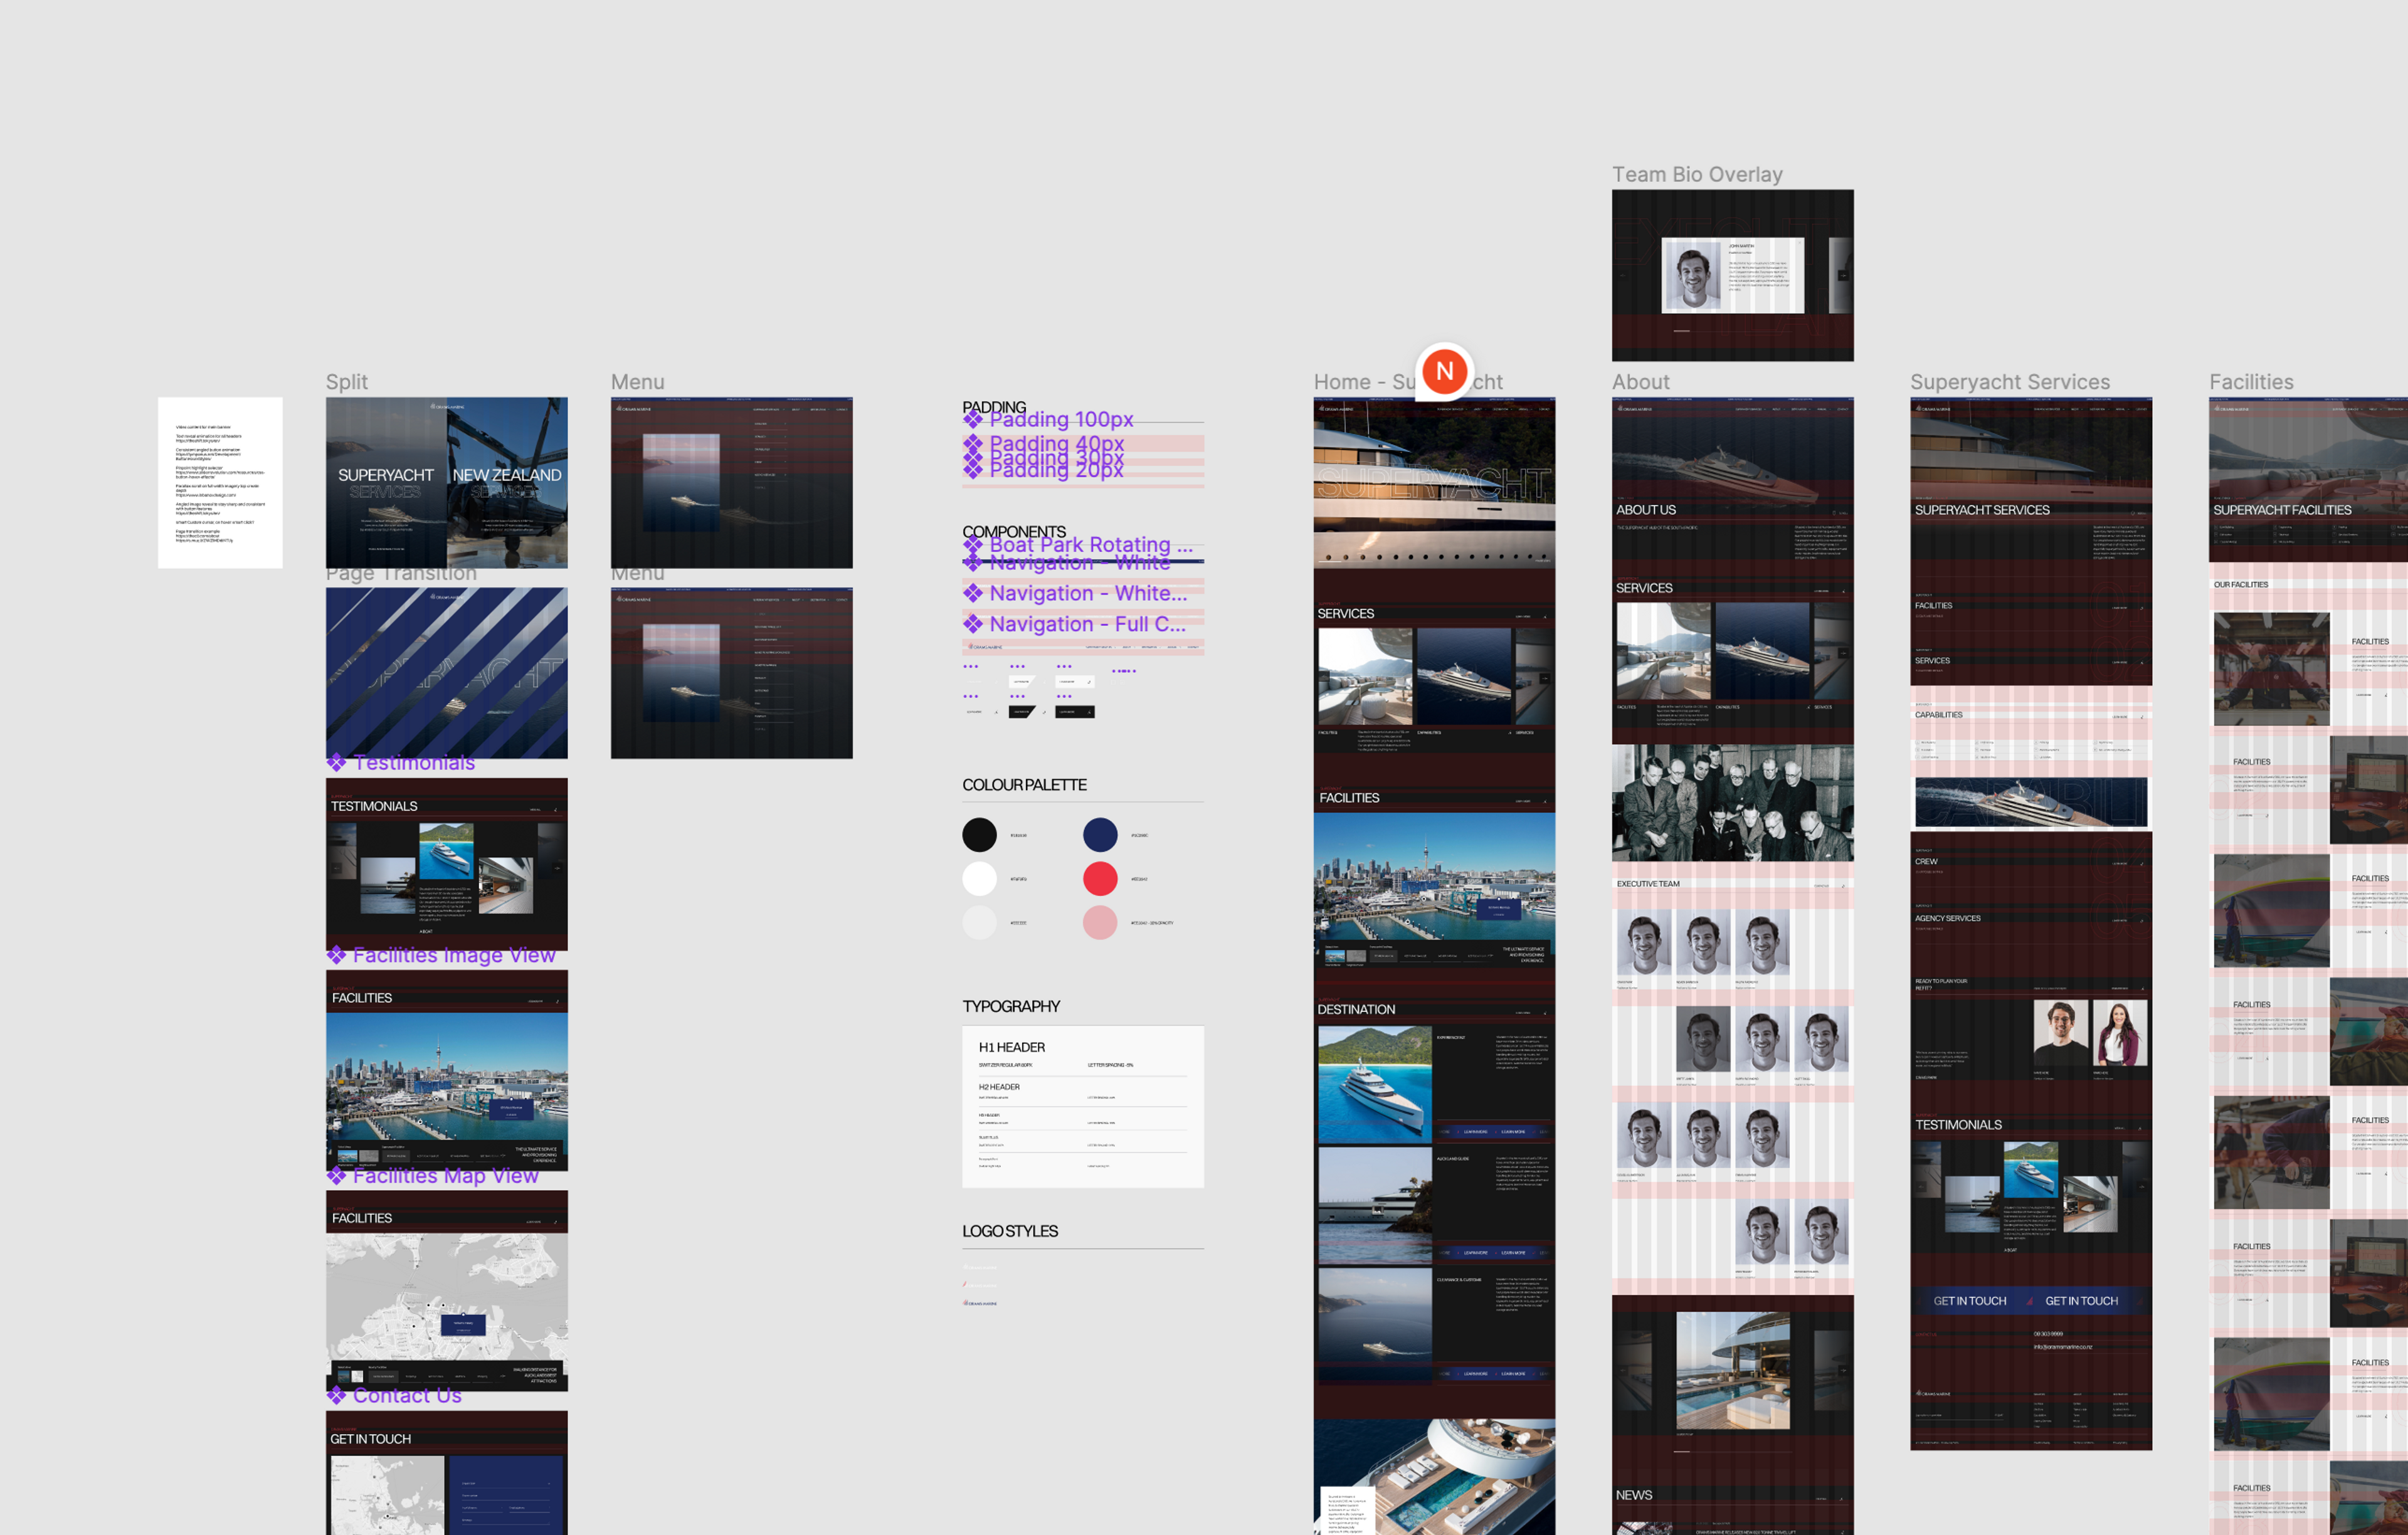Click the white notes document thumbnail
Image resolution: width=2408 pixels, height=1535 pixels.
point(220,483)
